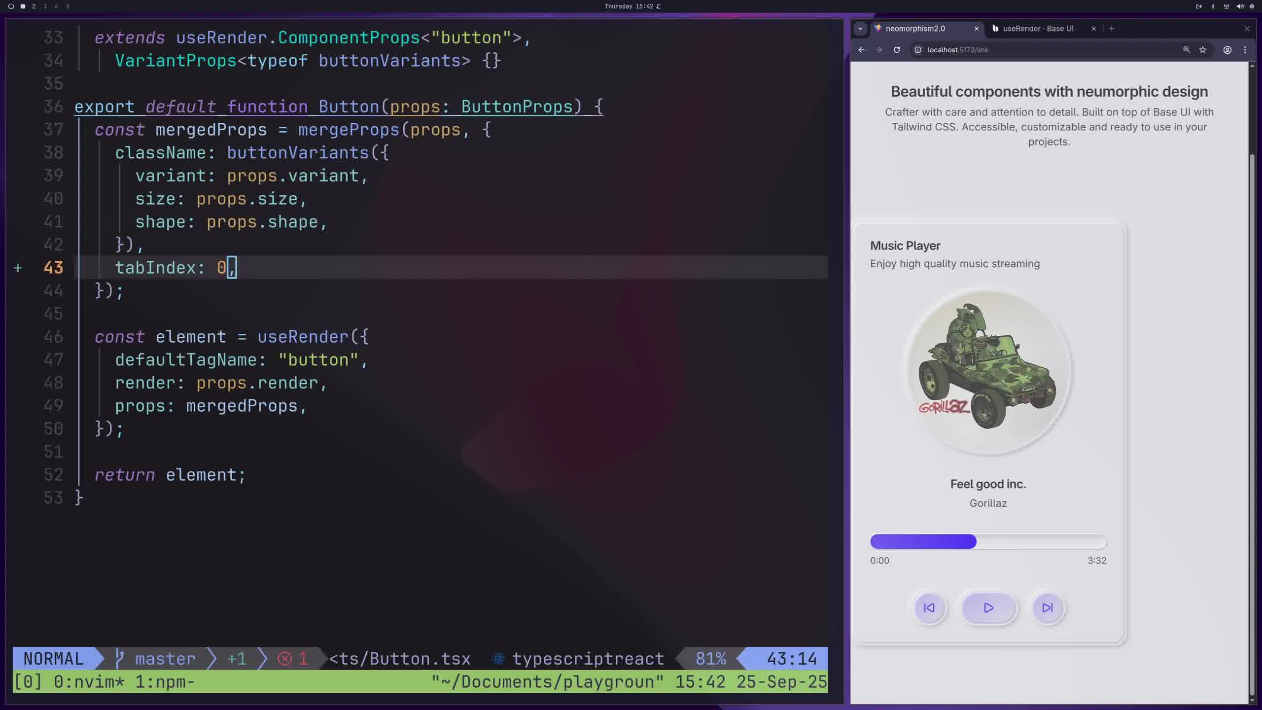Screen dimensions: 1262x710
Task: Click the Gorillaz album cover image
Action: point(988,371)
